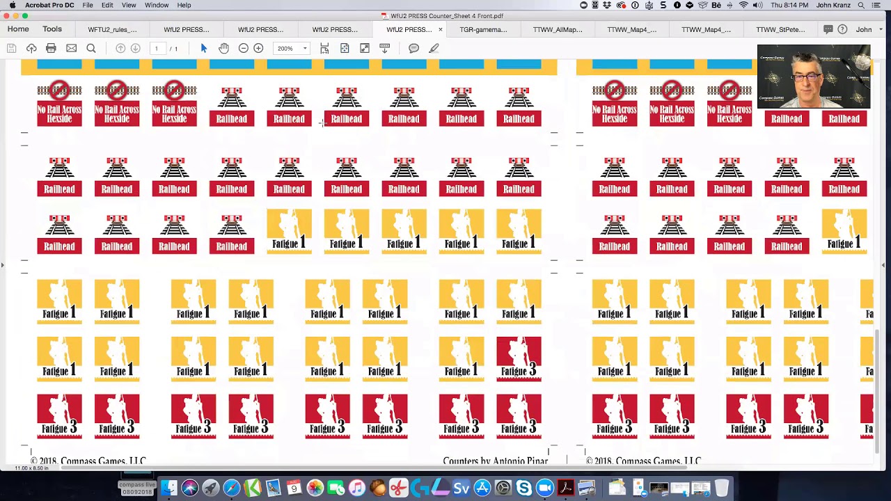Save the PDF with the floppy disk icon
Image resolution: width=891 pixels, height=501 pixels.
click(12, 48)
